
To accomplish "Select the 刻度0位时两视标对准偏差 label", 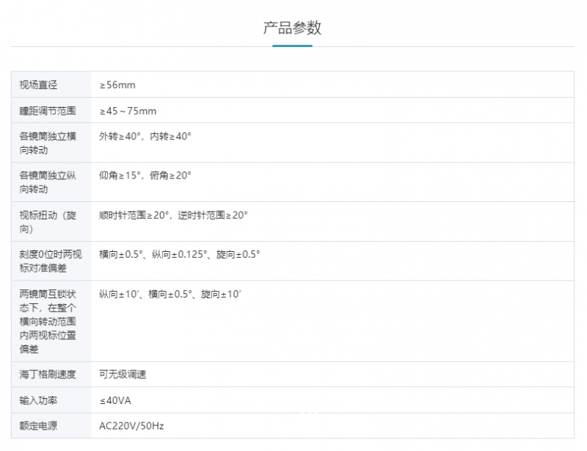I will (x=50, y=259).
